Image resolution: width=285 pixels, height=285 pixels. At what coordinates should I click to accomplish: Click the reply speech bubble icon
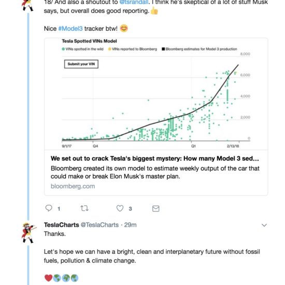(49, 208)
